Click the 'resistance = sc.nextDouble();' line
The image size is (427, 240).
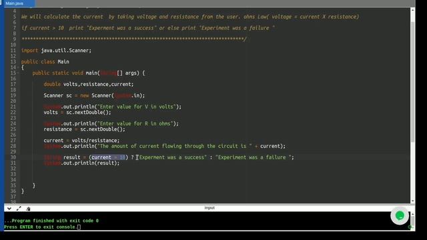[85, 129]
